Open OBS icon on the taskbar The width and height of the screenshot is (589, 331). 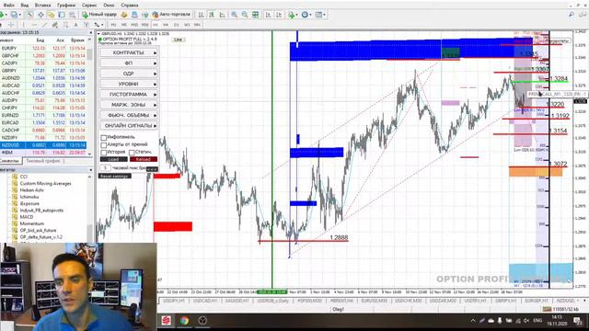pyautogui.click(x=202, y=321)
